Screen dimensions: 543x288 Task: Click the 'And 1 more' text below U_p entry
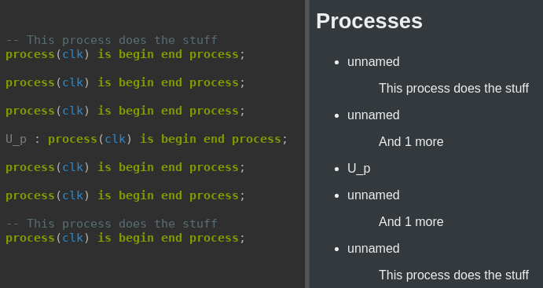tap(411, 221)
